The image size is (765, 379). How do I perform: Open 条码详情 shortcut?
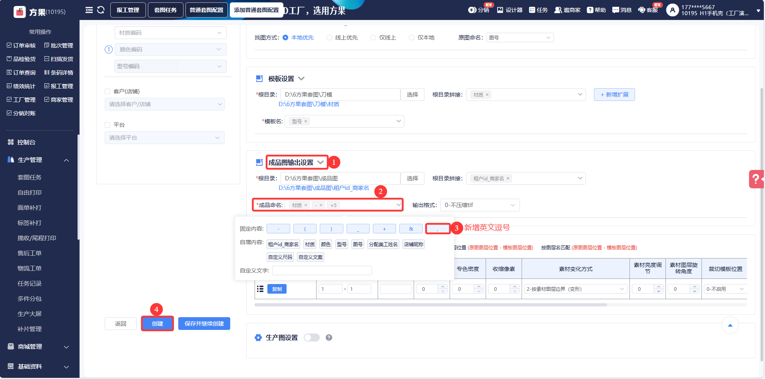59,73
